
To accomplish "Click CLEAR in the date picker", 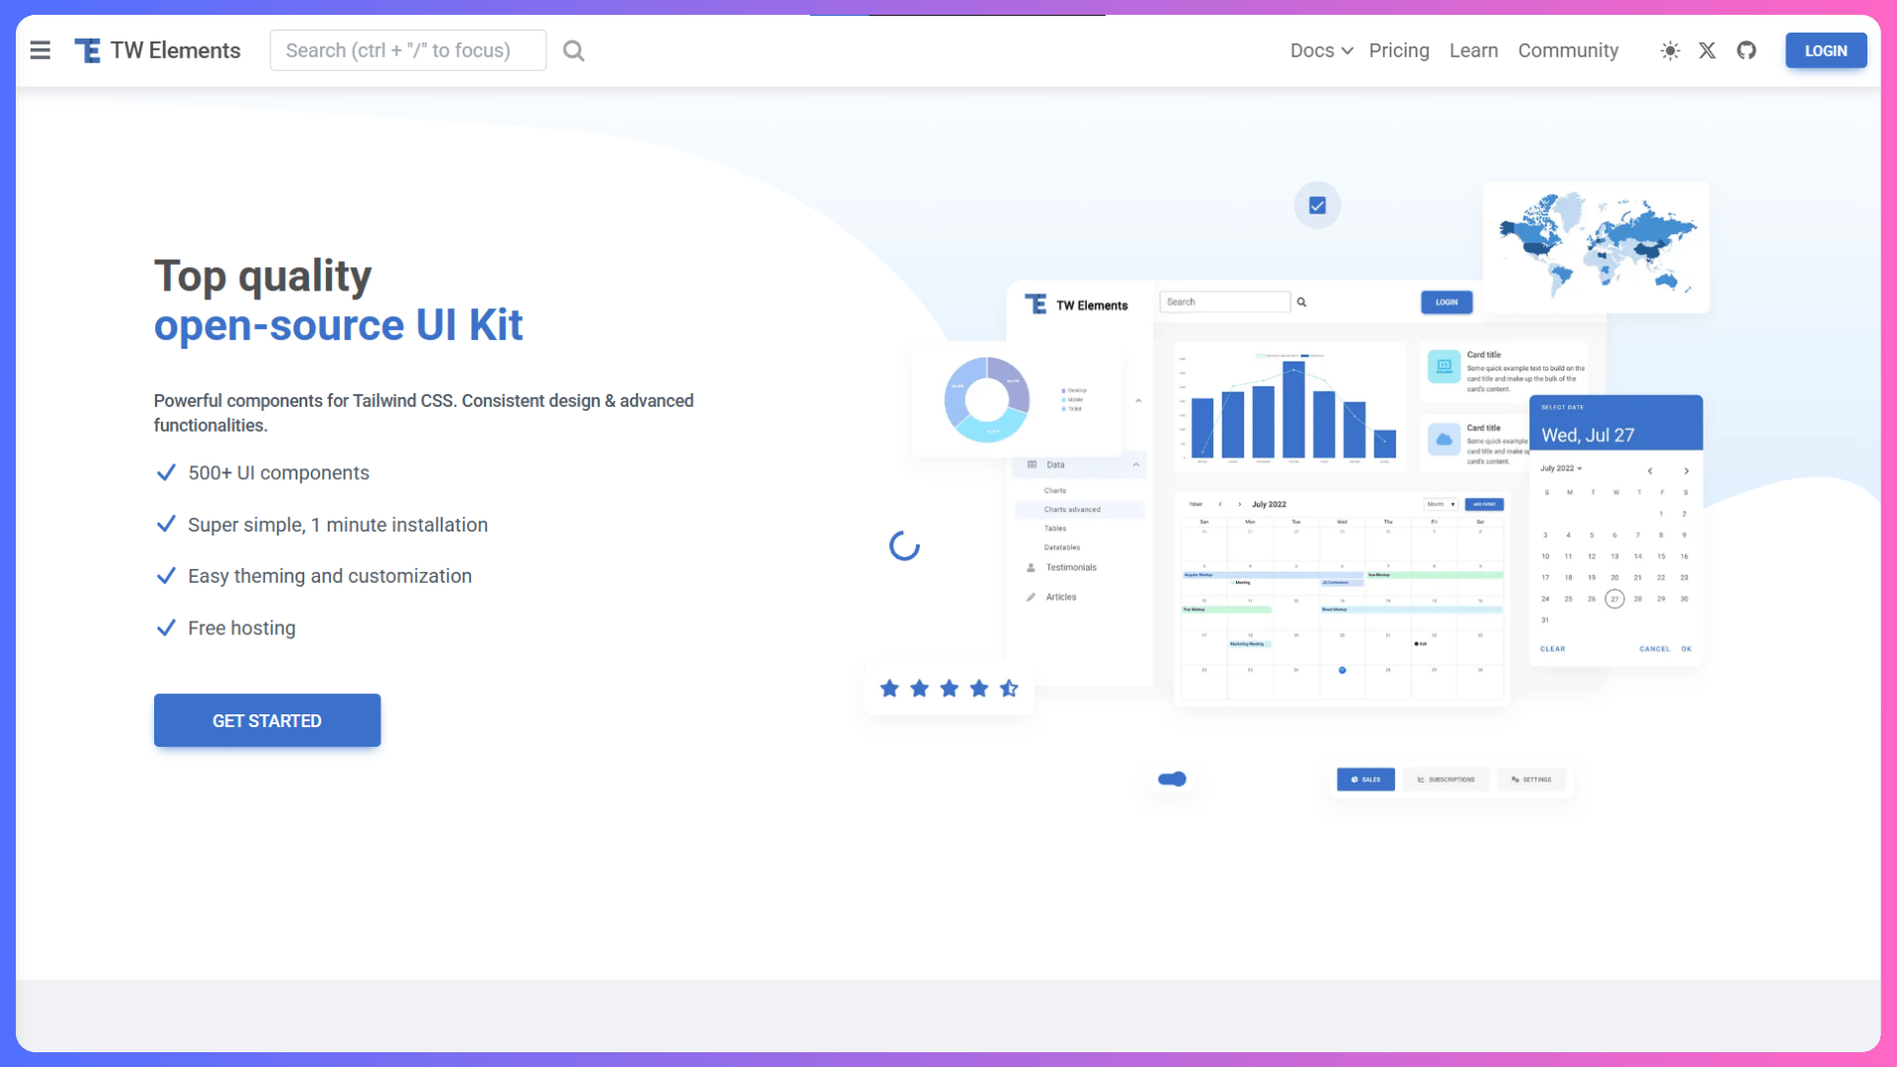I will pyautogui.click(x=1552, y=649).
